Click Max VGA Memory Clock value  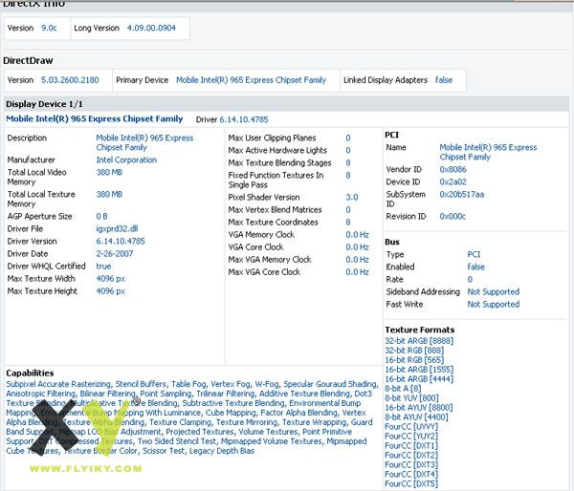tap(357, 260)
